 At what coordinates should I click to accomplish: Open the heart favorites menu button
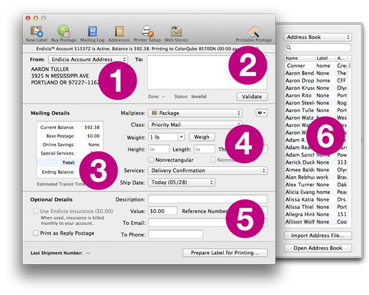261,113
